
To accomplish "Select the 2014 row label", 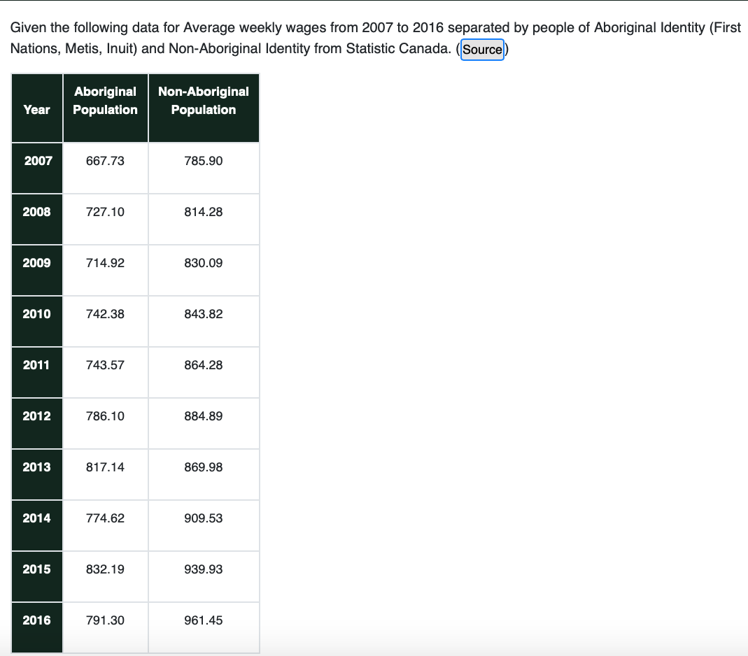I will (36, 518).
